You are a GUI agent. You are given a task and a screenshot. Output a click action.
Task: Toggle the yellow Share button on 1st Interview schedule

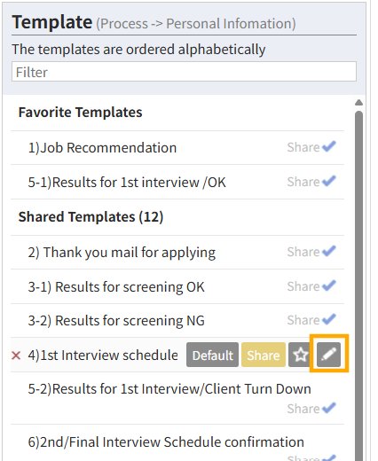[264, 355]
